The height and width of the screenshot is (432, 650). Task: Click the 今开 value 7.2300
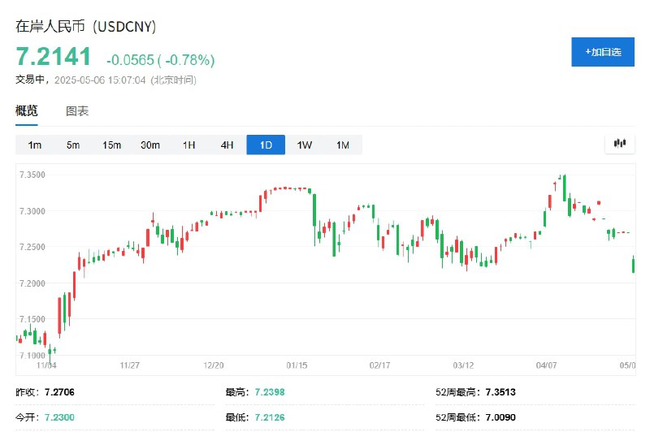pyautogui.click(x=59, y=417)
